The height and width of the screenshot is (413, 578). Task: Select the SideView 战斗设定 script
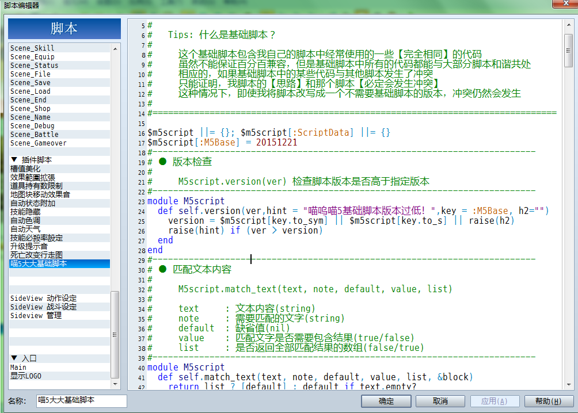(59, 307)
